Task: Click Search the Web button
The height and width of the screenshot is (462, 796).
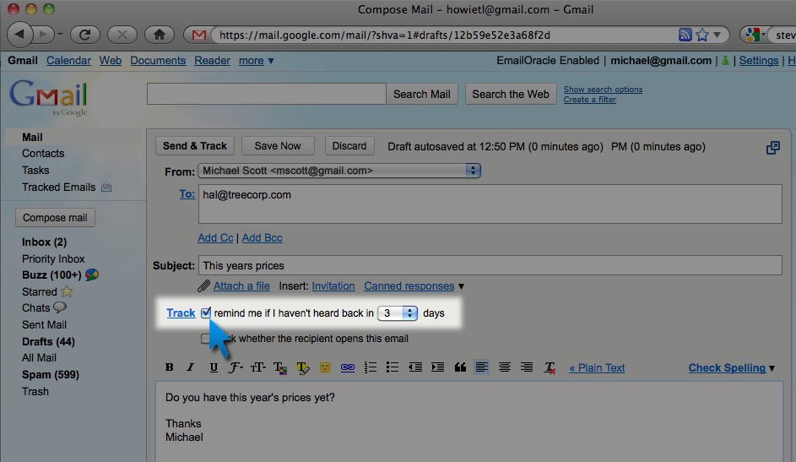Action: coord(511,95)
